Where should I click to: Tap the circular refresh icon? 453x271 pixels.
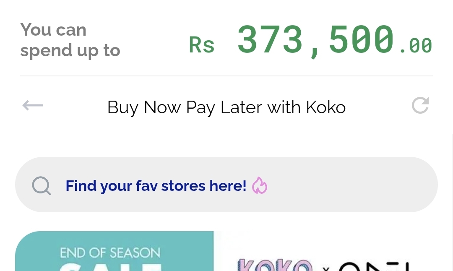420,105
